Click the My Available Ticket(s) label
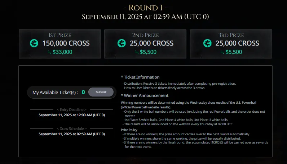 tap(55, 92)
